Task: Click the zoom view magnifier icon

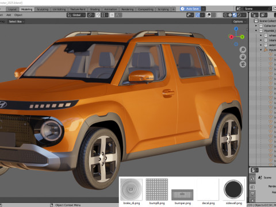Action: point(243,50)
